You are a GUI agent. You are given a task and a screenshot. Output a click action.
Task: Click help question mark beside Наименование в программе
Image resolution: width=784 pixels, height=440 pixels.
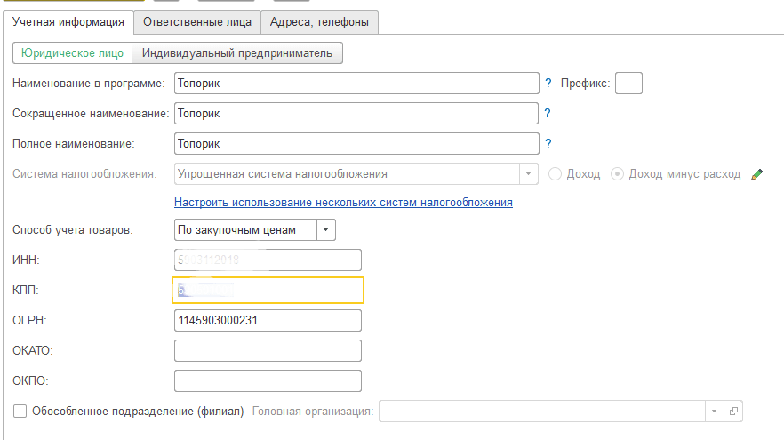548,84
